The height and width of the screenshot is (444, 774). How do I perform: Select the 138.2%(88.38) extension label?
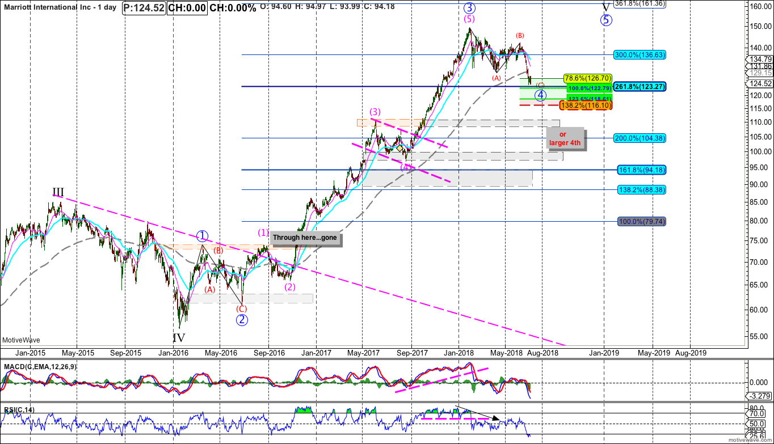tap(642, 190)
